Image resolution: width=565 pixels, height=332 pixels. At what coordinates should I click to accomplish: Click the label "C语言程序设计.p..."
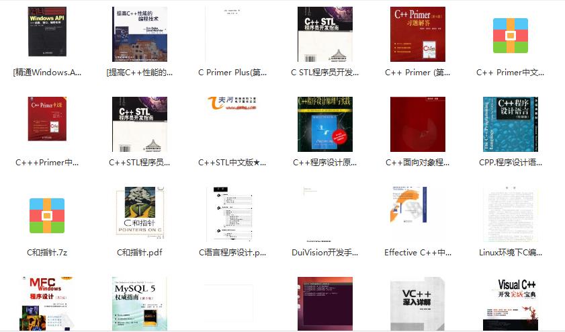coord(232,252)
